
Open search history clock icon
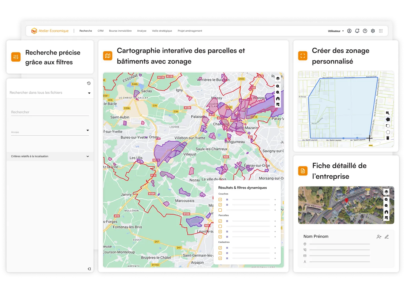click(89, 83)
